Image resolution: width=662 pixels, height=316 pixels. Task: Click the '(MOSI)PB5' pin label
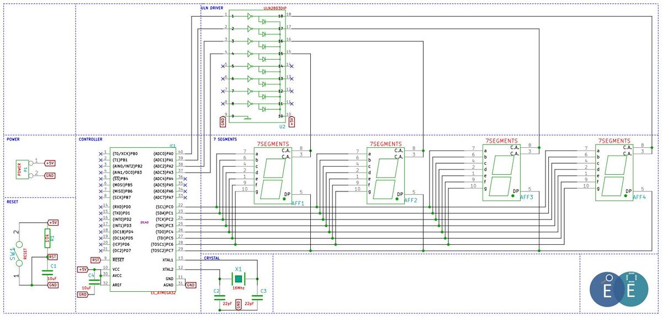123,185
